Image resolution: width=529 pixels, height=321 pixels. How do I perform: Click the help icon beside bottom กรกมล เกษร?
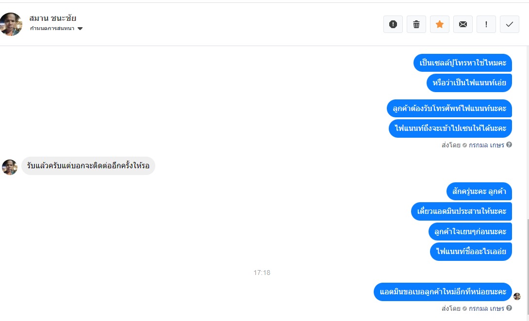click(x=509, y=308)
